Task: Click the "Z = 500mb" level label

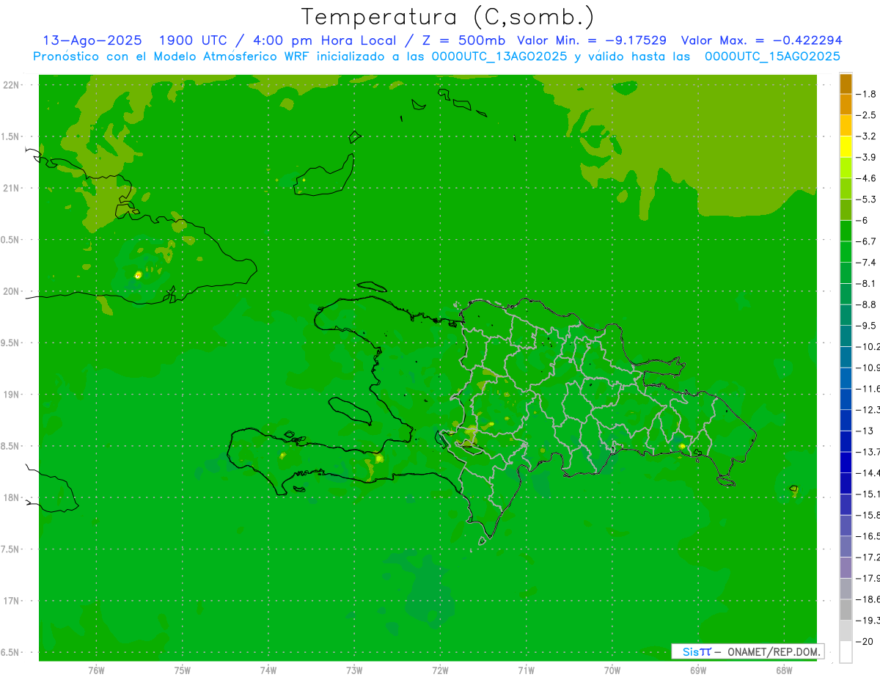Action: (x=463, y=40)
